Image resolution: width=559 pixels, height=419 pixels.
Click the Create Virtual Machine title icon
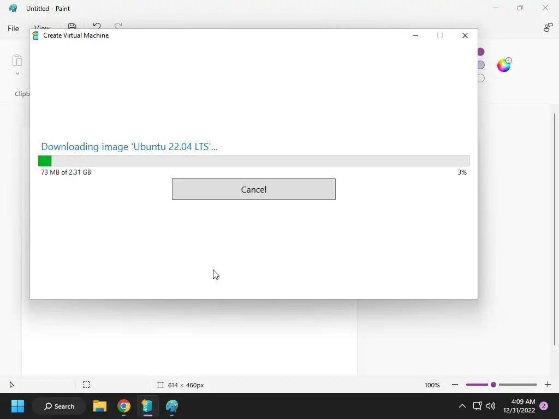click(x=35, y=35)
